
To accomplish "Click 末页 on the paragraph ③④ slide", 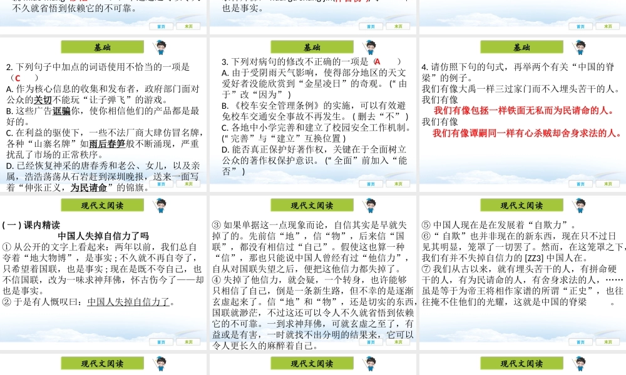I will click(x=398, y=342).
